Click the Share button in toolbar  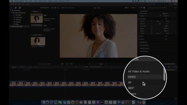coord(175,4)
